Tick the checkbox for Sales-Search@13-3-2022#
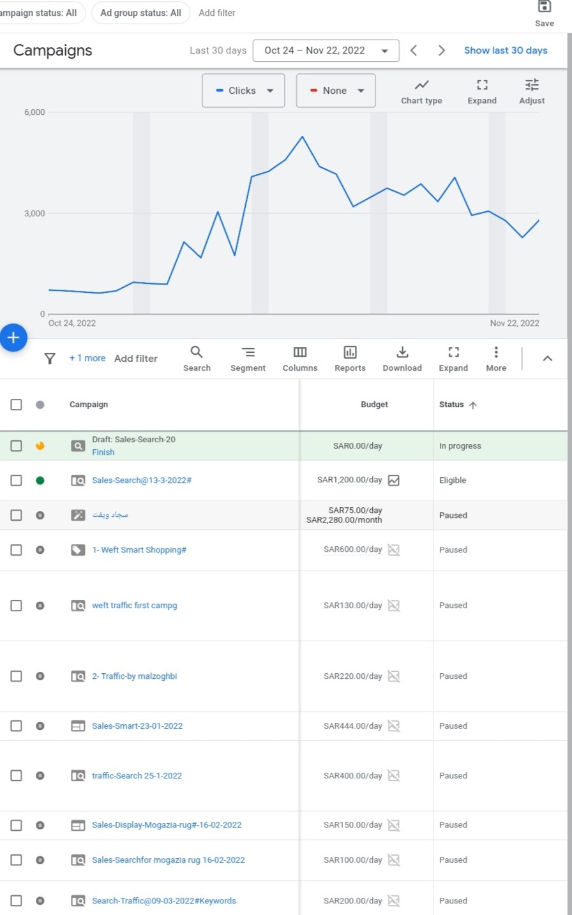 [x=17, y=480]
